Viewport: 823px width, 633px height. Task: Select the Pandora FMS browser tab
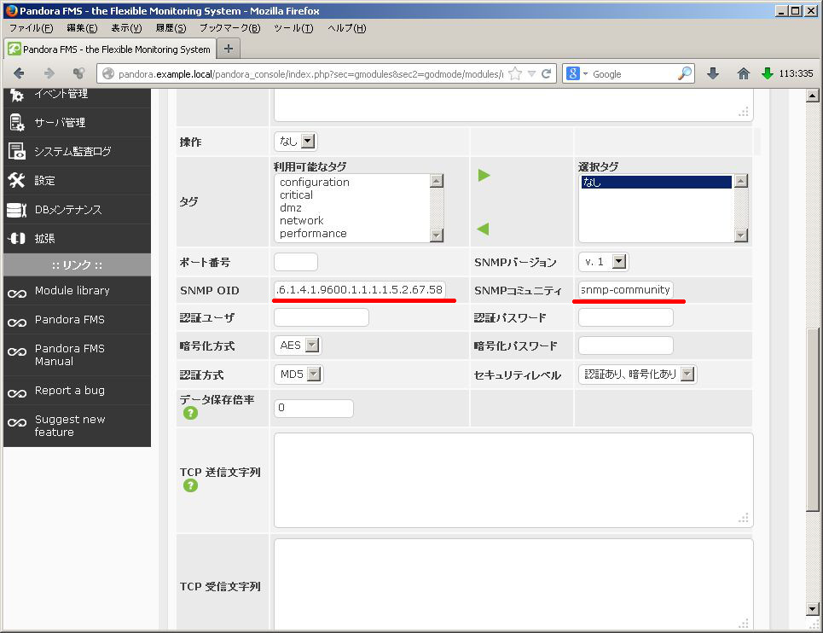point(110,49)
